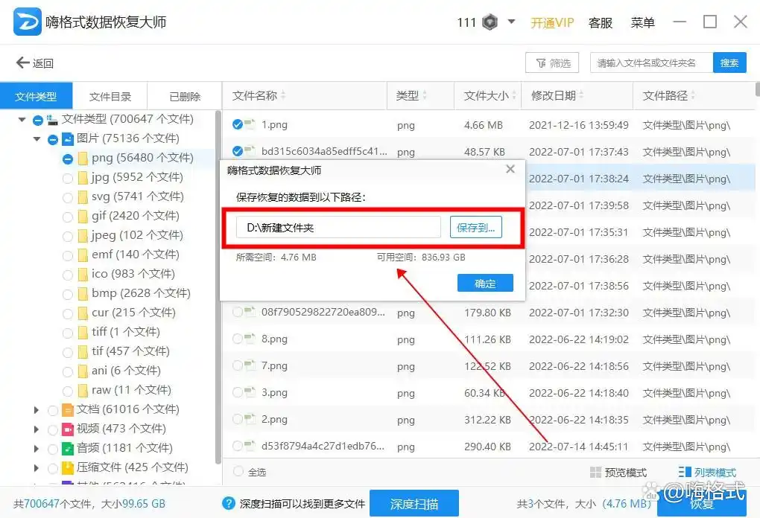Start 深度扫描 deep scan

414,503
